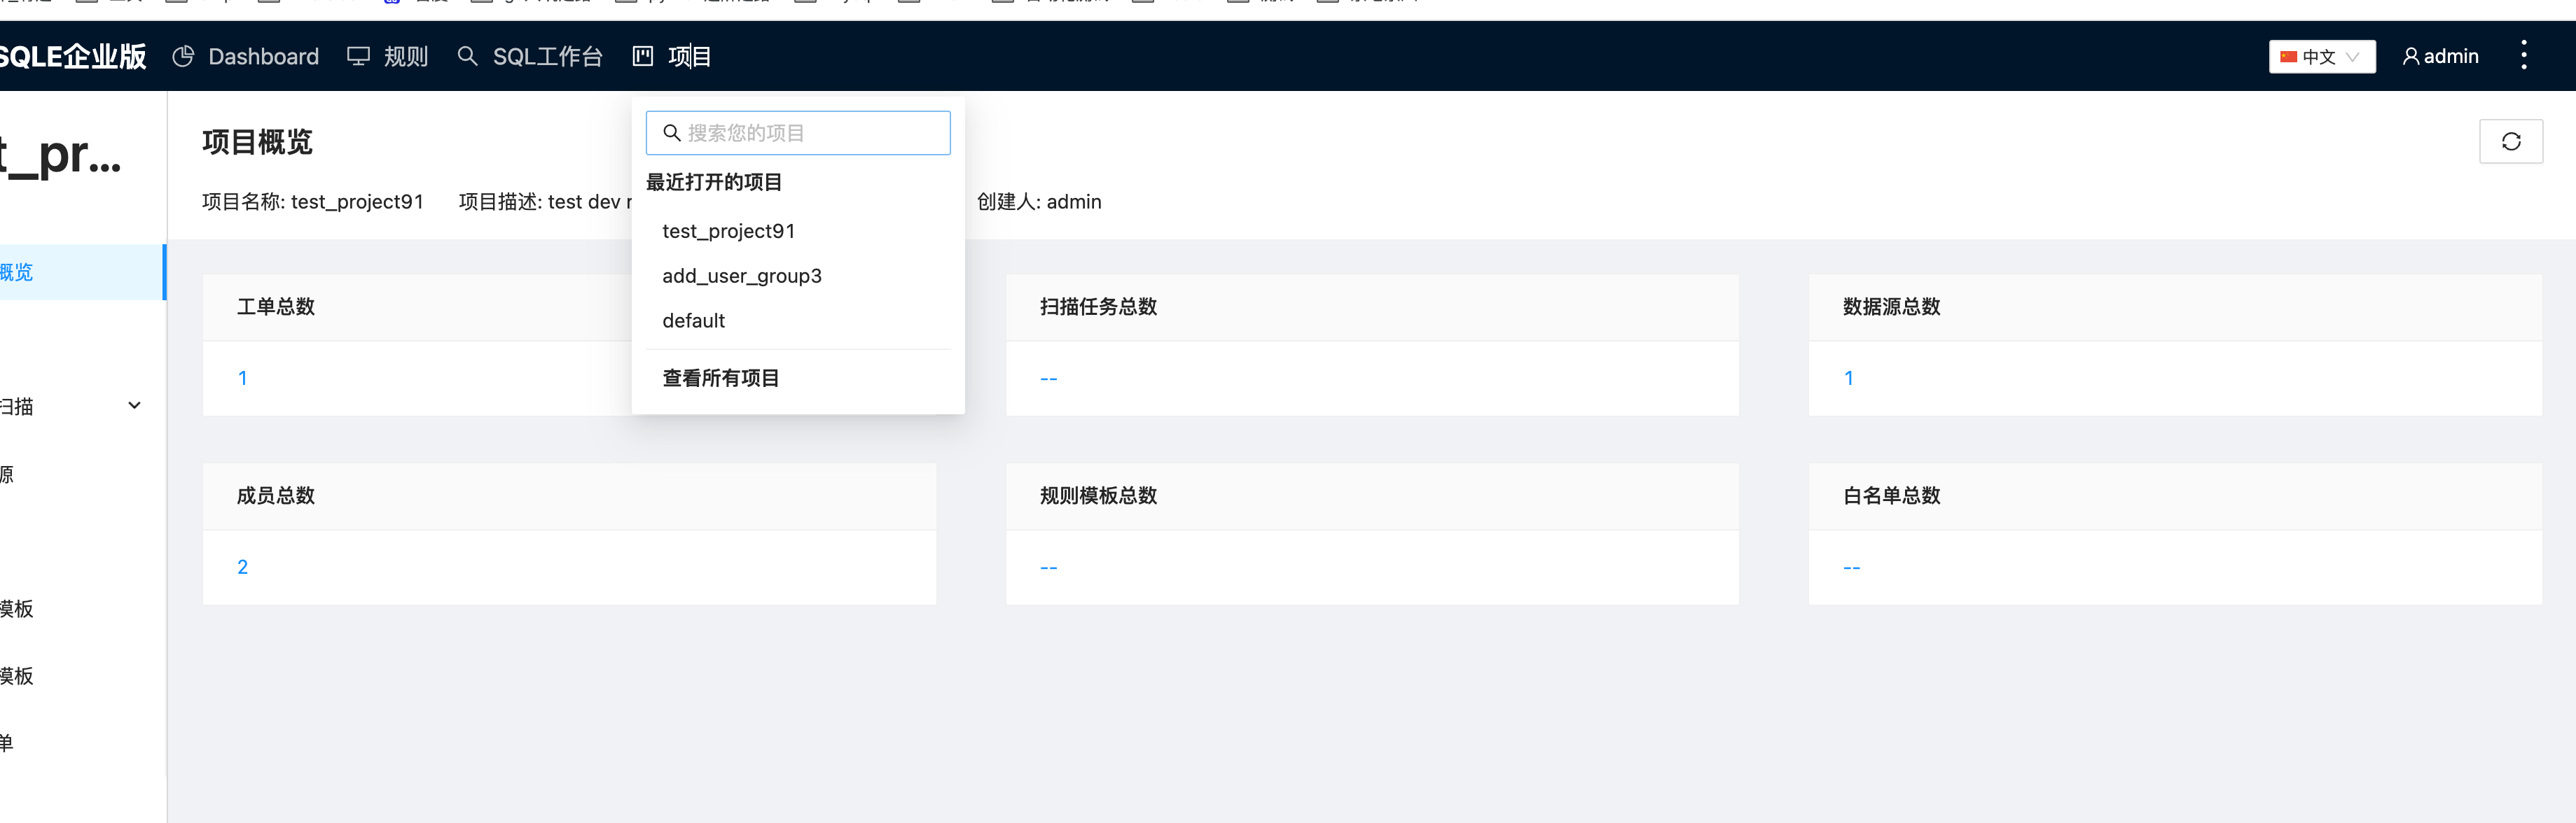The width and height of the screenshot is (2576, 823).
Task: Click the monitor icon beside 规则
Action: (358, 57)
